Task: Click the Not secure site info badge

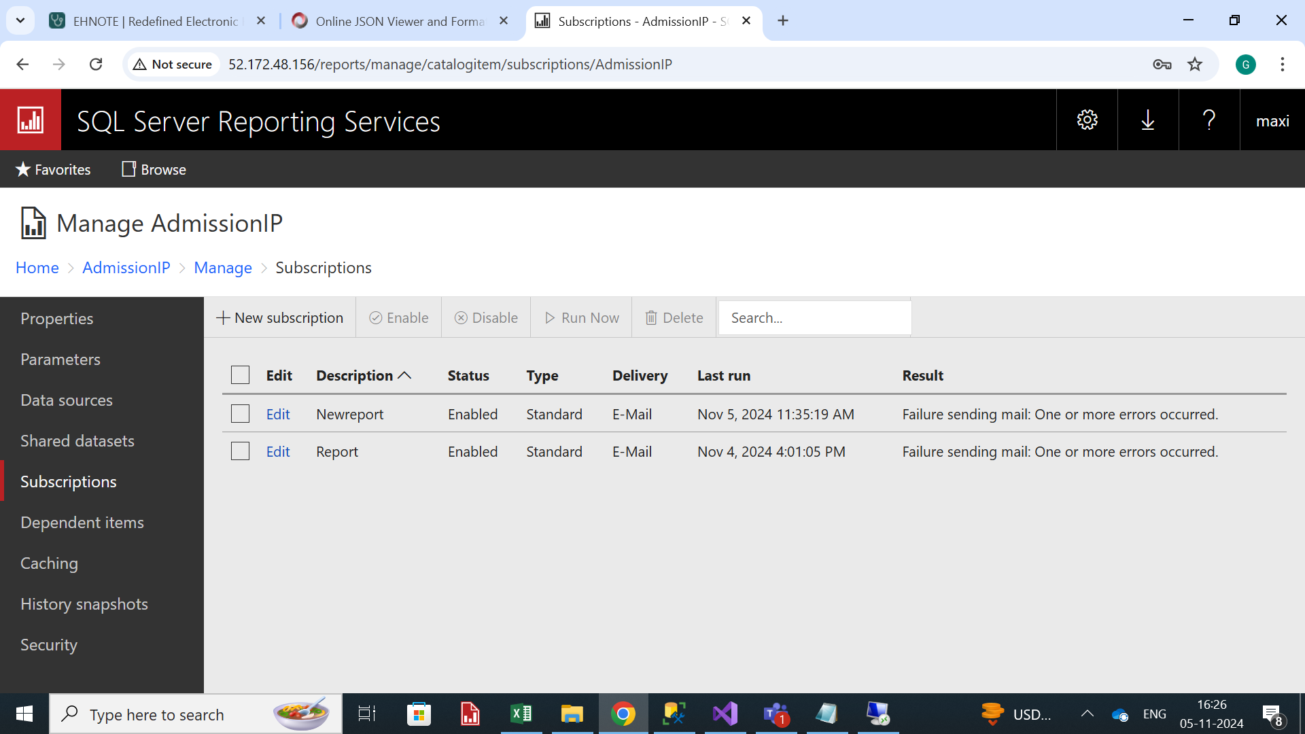Action: pos(173,64)
